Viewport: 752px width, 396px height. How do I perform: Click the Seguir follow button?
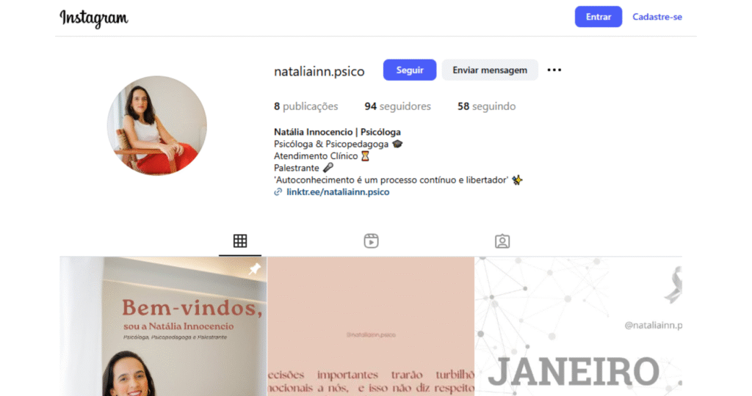pyautogui.click(x=410, y=70)
